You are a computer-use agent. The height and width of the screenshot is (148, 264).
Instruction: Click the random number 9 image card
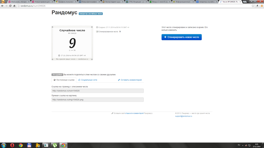click(72, 43)
